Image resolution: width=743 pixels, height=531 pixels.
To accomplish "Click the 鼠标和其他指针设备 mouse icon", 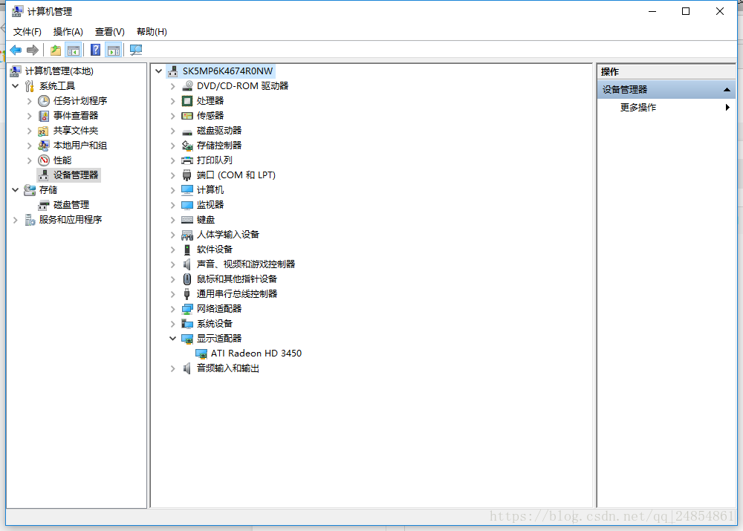I will tap(187, 279).
